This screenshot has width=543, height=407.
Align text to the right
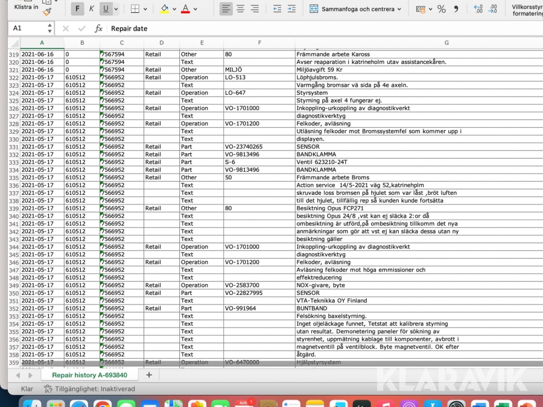pyautogui.click(x=255, y=9)
